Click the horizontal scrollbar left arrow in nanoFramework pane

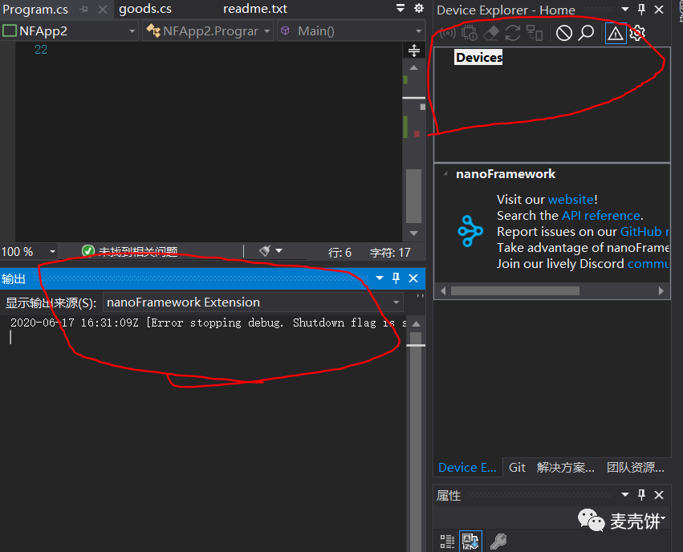click(443, 290)
